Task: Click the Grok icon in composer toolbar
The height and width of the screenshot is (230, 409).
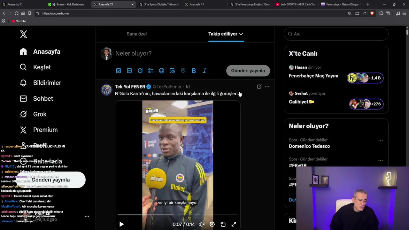Action: point(140,71)
